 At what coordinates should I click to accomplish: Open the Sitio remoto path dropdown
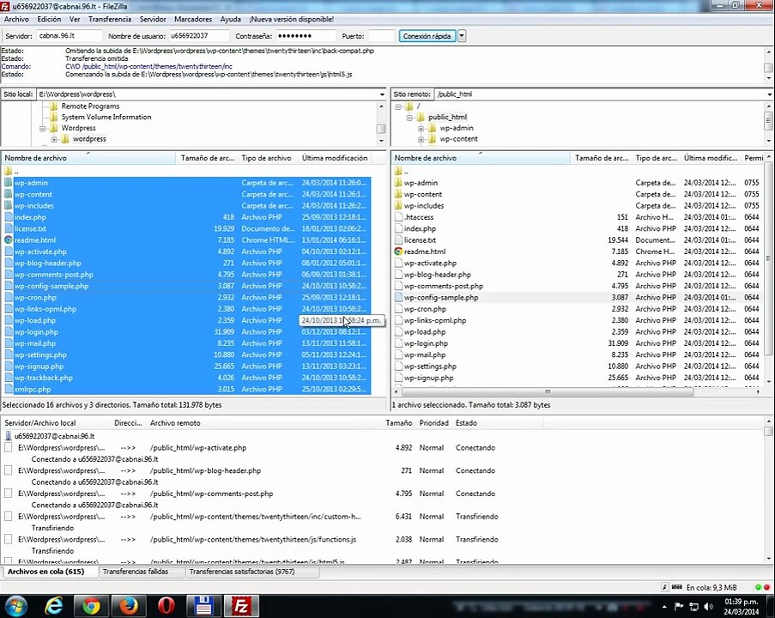click(770, 94)
